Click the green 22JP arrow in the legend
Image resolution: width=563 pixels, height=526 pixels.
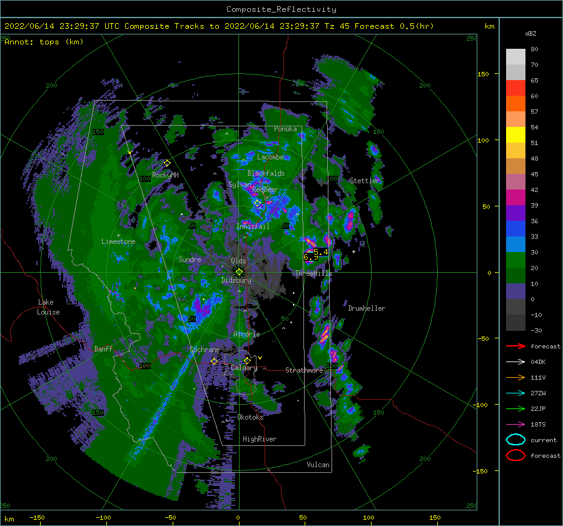pyautogui.click(x=515, y=408)
